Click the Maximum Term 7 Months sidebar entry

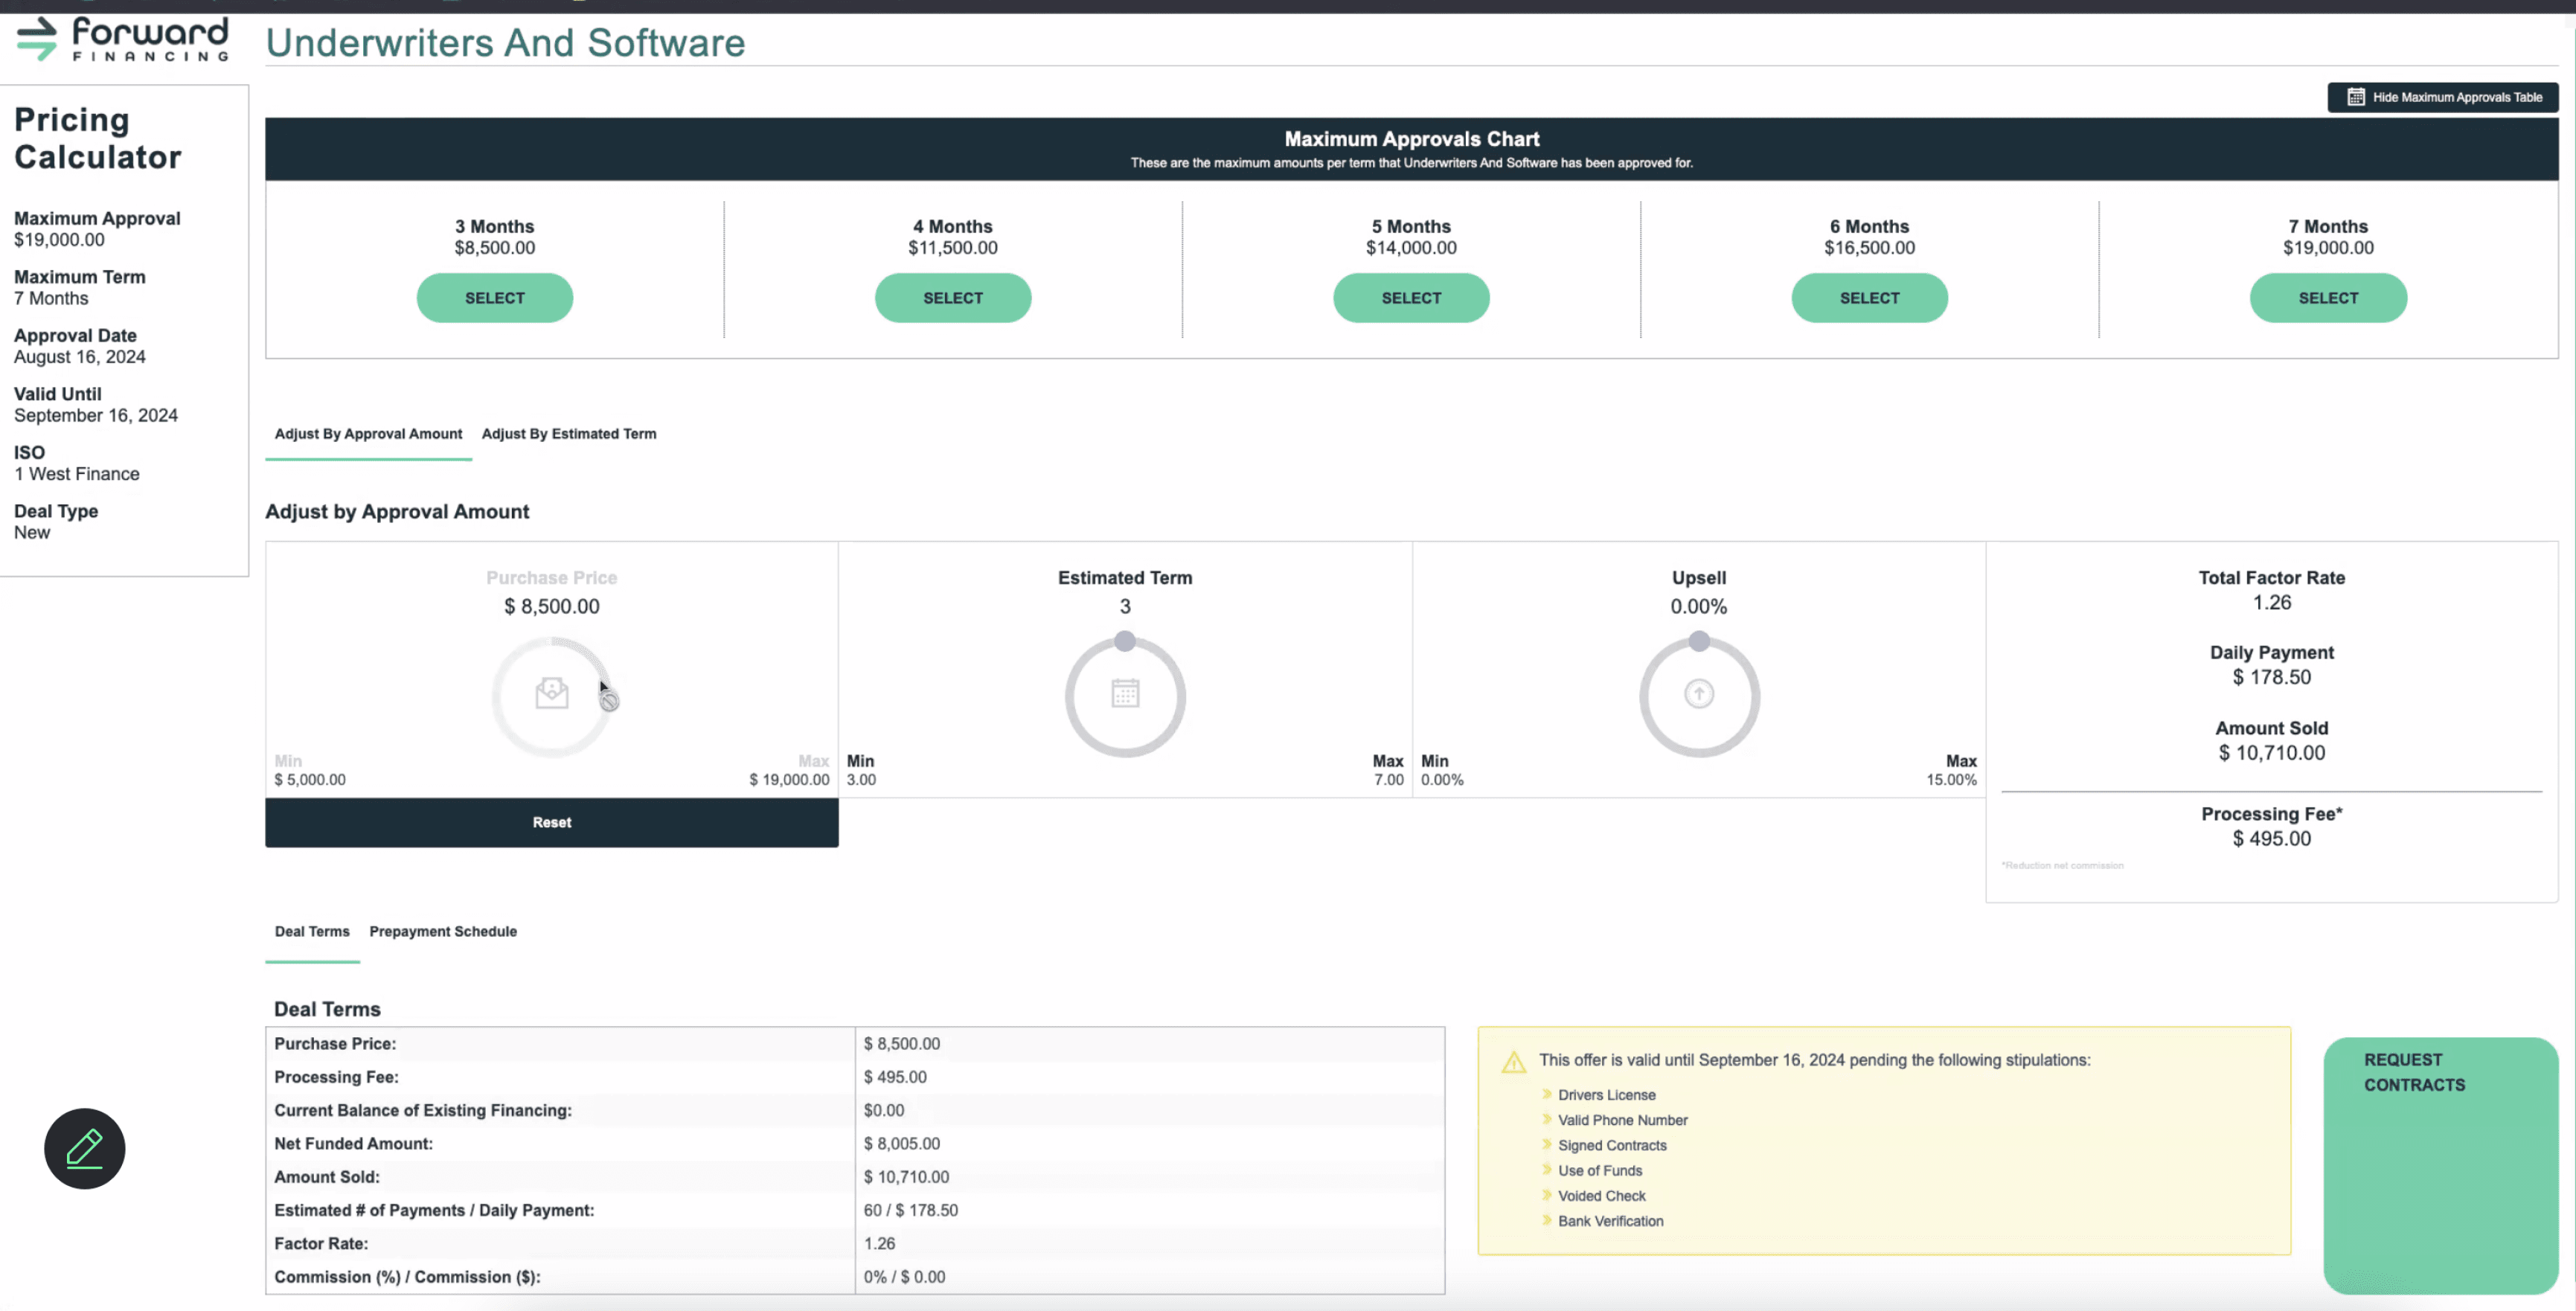(80, 288)
